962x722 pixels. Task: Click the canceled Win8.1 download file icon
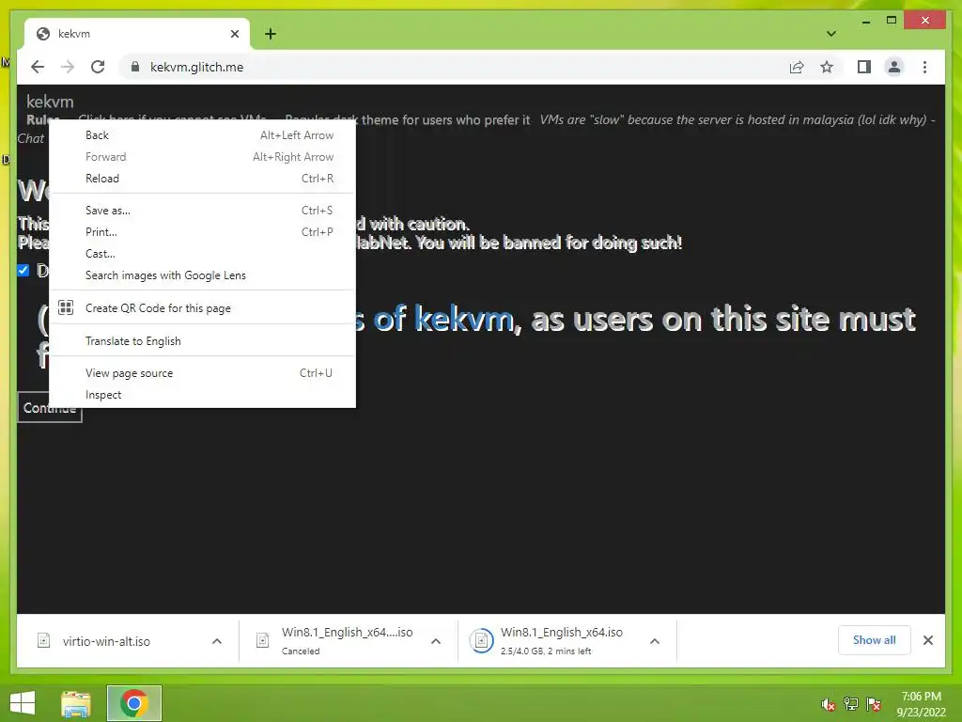click(x=263, y=641)
